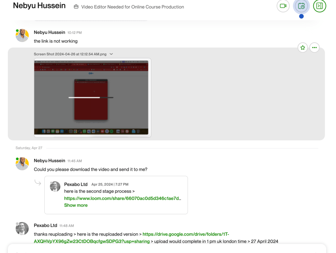Open the job title Video Editor Needed
This screenshot has height=253, width=336.
tap(132, 7)
